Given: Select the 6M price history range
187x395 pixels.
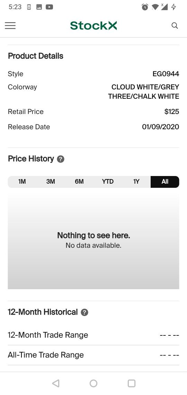Looking at the screenshot, I should 79,182.
